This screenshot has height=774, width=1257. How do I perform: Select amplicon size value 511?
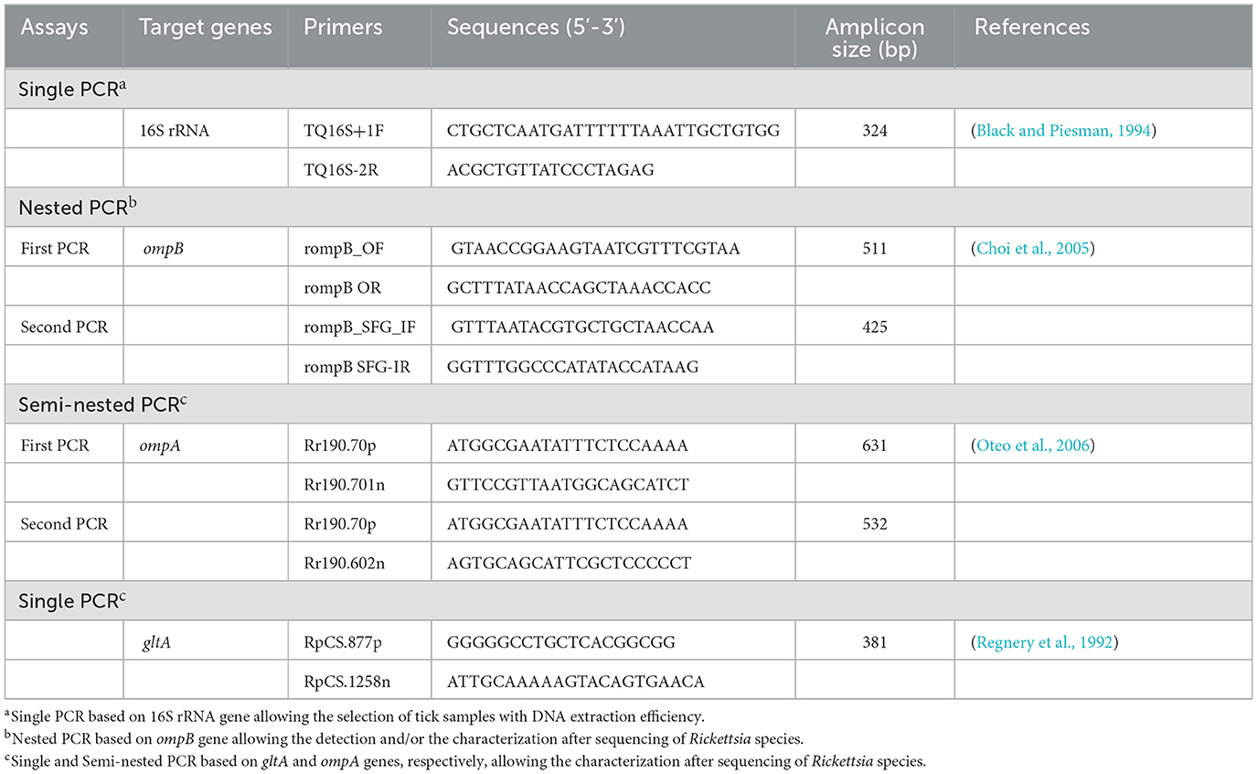pyautogui.click(x=876, y=248)
